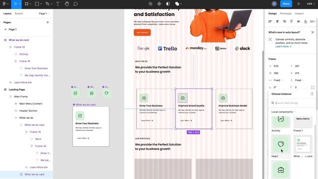Switch to the Prototype tab
Viewport: 318px width, 179px height.
pos(286,13)
